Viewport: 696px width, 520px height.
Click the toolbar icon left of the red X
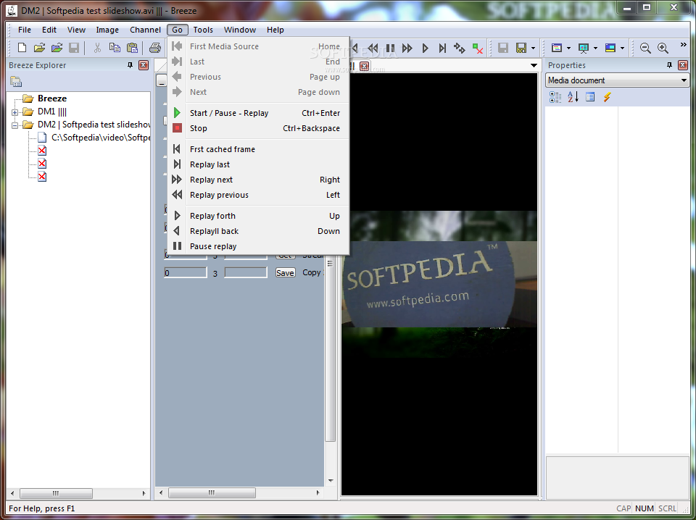(460, 48)
